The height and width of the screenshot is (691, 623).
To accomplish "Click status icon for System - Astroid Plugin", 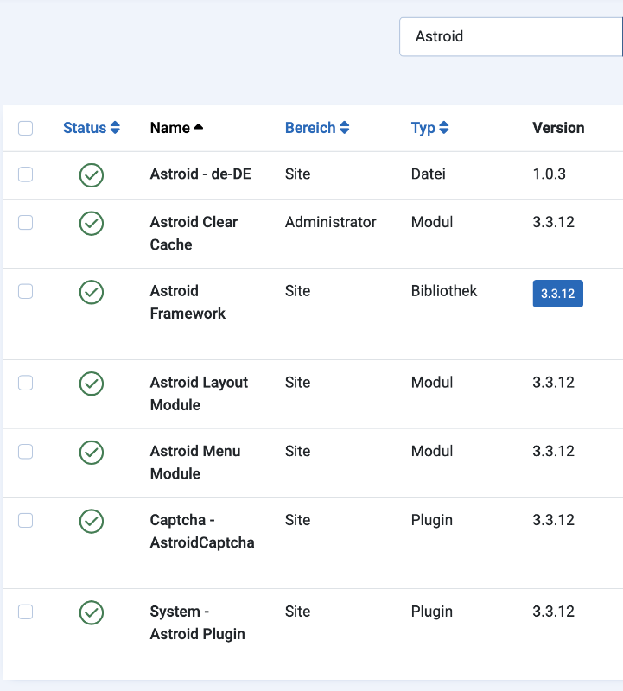I will 92,612.
